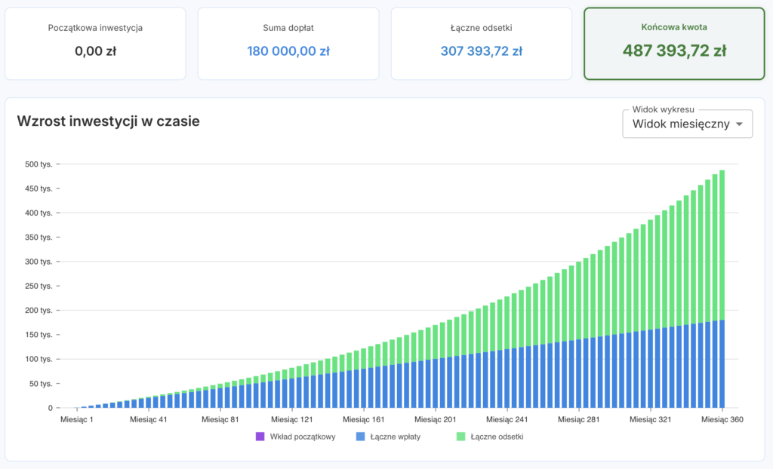The height and width of the screenshot is (469, 773).
Task: Click the Suma dopłat card title
Action: 288,28
